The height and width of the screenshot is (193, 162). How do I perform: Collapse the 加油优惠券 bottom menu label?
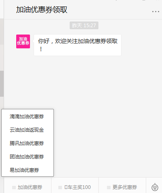pos(30,187)
